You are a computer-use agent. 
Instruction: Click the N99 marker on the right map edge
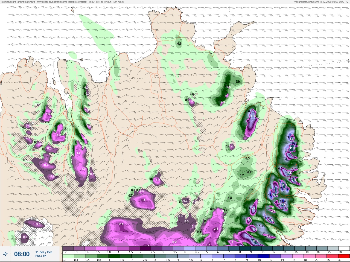(349, 62)
